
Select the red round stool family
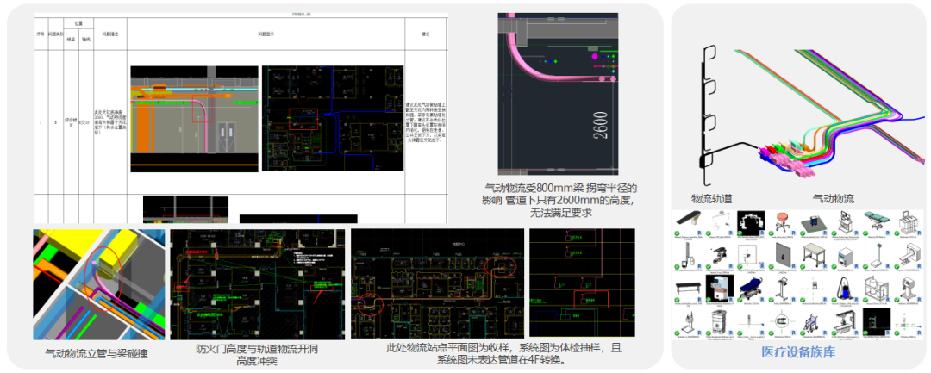pos(783,220)
